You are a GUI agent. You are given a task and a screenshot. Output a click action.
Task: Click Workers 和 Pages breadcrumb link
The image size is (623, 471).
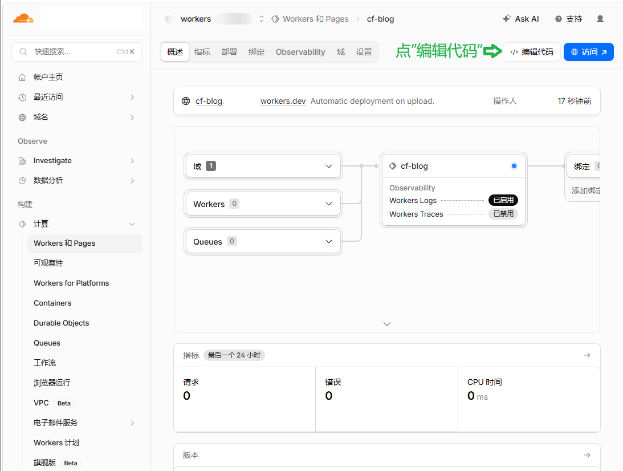pos(315,19)
